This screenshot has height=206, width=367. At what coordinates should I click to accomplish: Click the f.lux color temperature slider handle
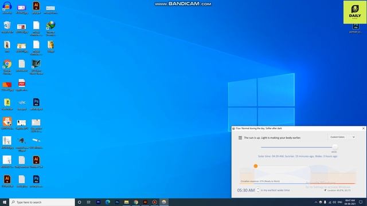coord(335,147)
